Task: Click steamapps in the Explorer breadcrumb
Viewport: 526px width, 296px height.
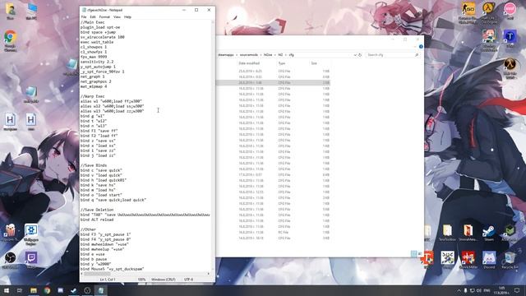Action: (226, 55)
